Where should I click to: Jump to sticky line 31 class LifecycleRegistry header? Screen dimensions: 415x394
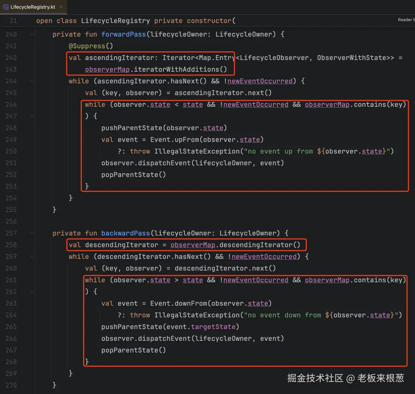pos(136,21)
